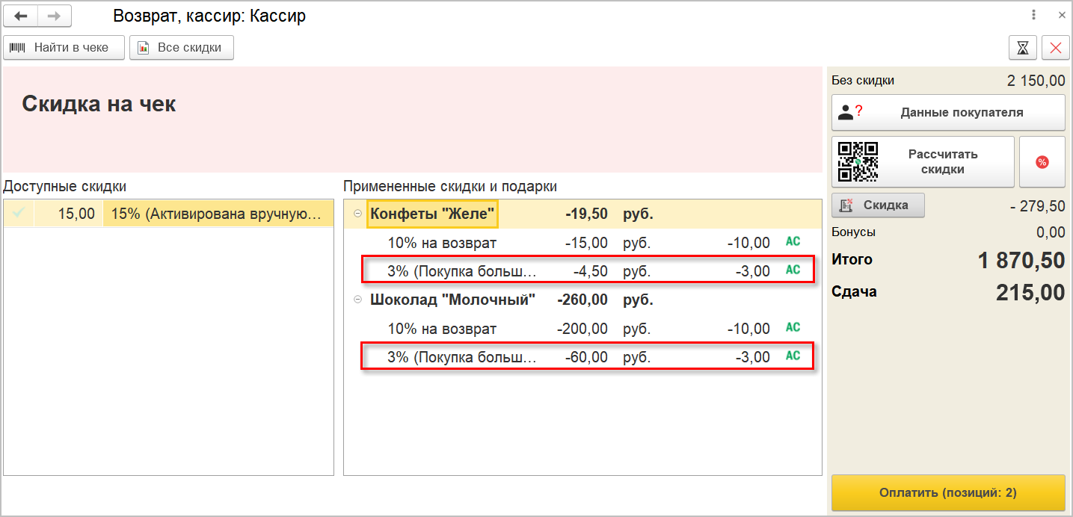Click the green AC badge on the -4,50 row
Image resolution: width=1073 pixels, height=517 pixels.
point(793,270)
